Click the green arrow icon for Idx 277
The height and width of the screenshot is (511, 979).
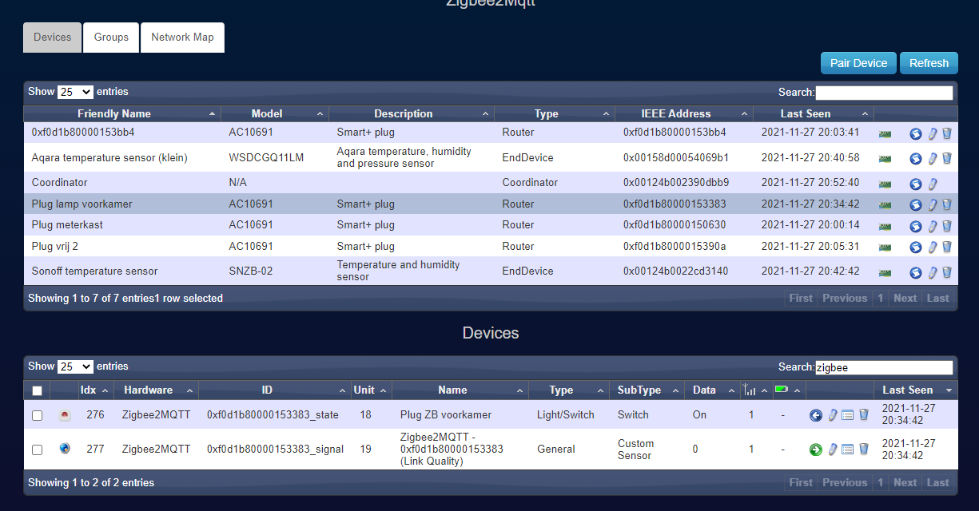point(816,450)
